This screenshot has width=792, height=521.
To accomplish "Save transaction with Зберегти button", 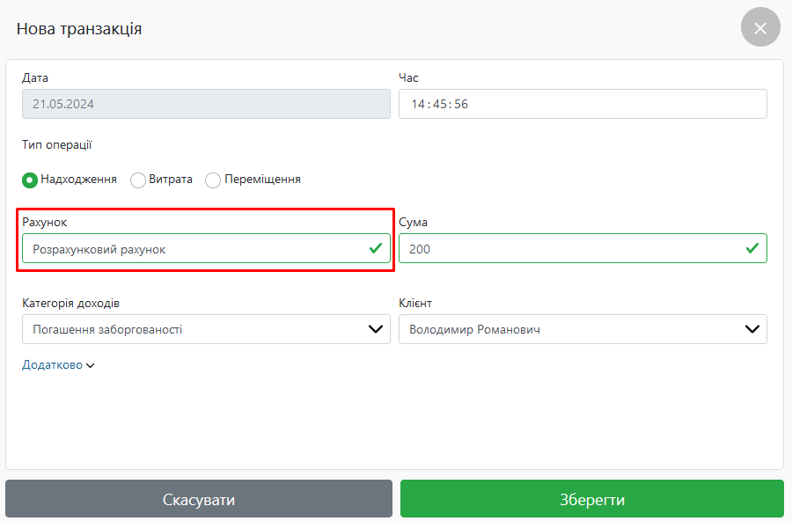I will pos(591,499).
